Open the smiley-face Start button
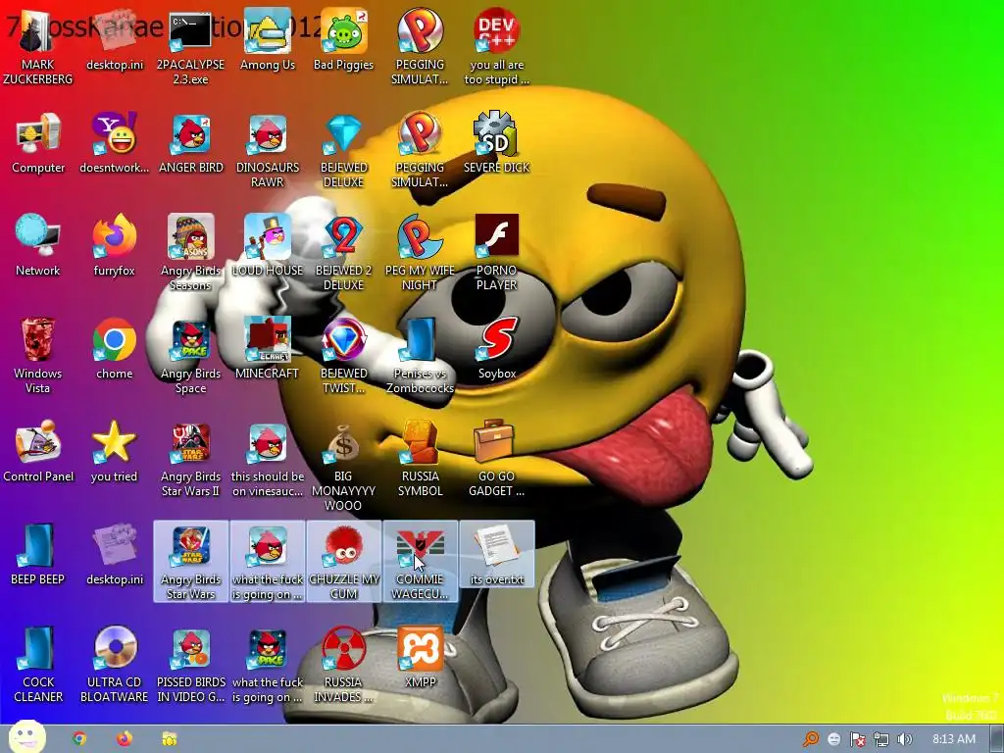Screen dimensions: 1004x753 tap(26, 737)
